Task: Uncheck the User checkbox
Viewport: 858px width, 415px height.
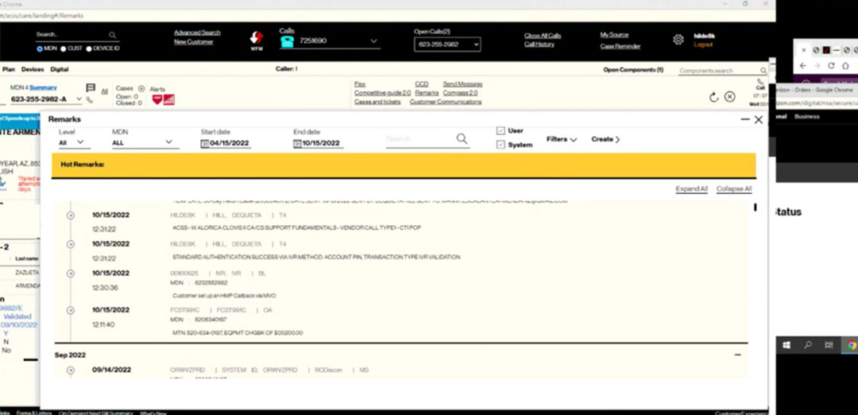Action: (x=500, y=130)
